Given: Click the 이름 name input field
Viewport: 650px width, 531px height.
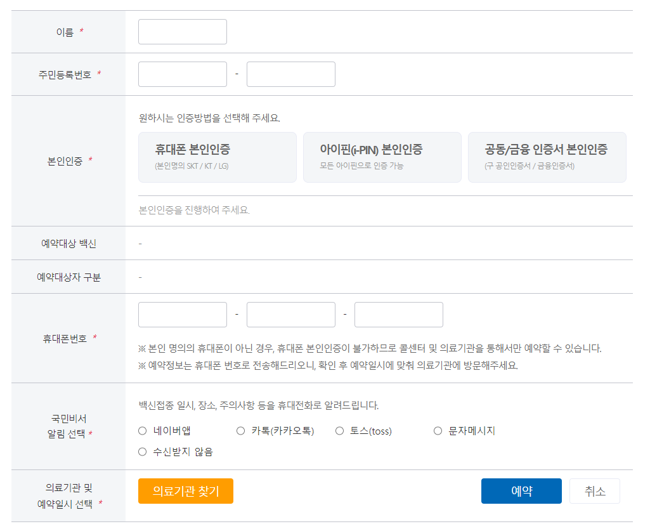Looking at the screenshot, I should tap(183, 32).
